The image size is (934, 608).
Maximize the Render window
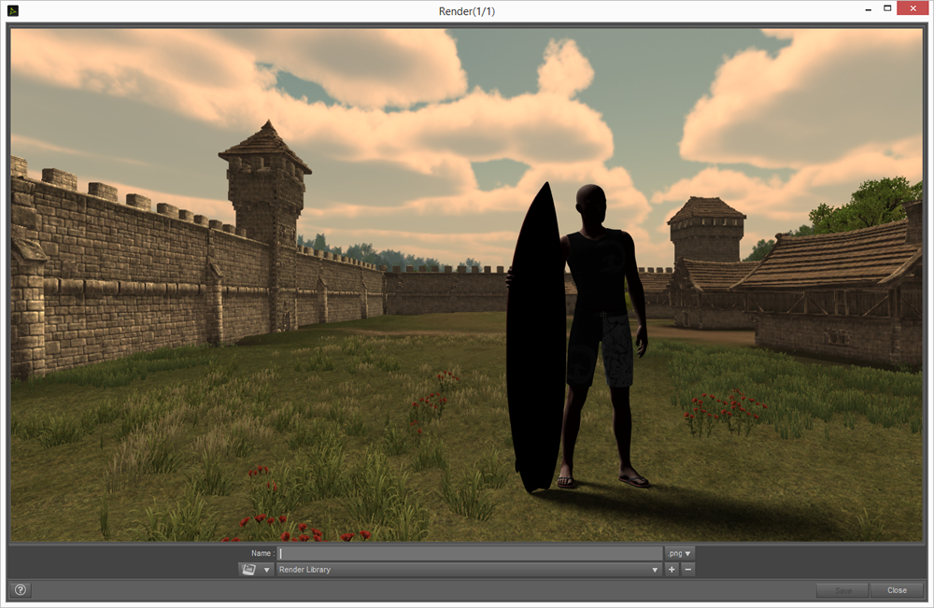coord(887,8)
